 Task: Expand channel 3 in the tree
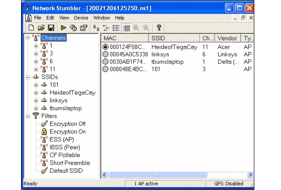(36, 54)
